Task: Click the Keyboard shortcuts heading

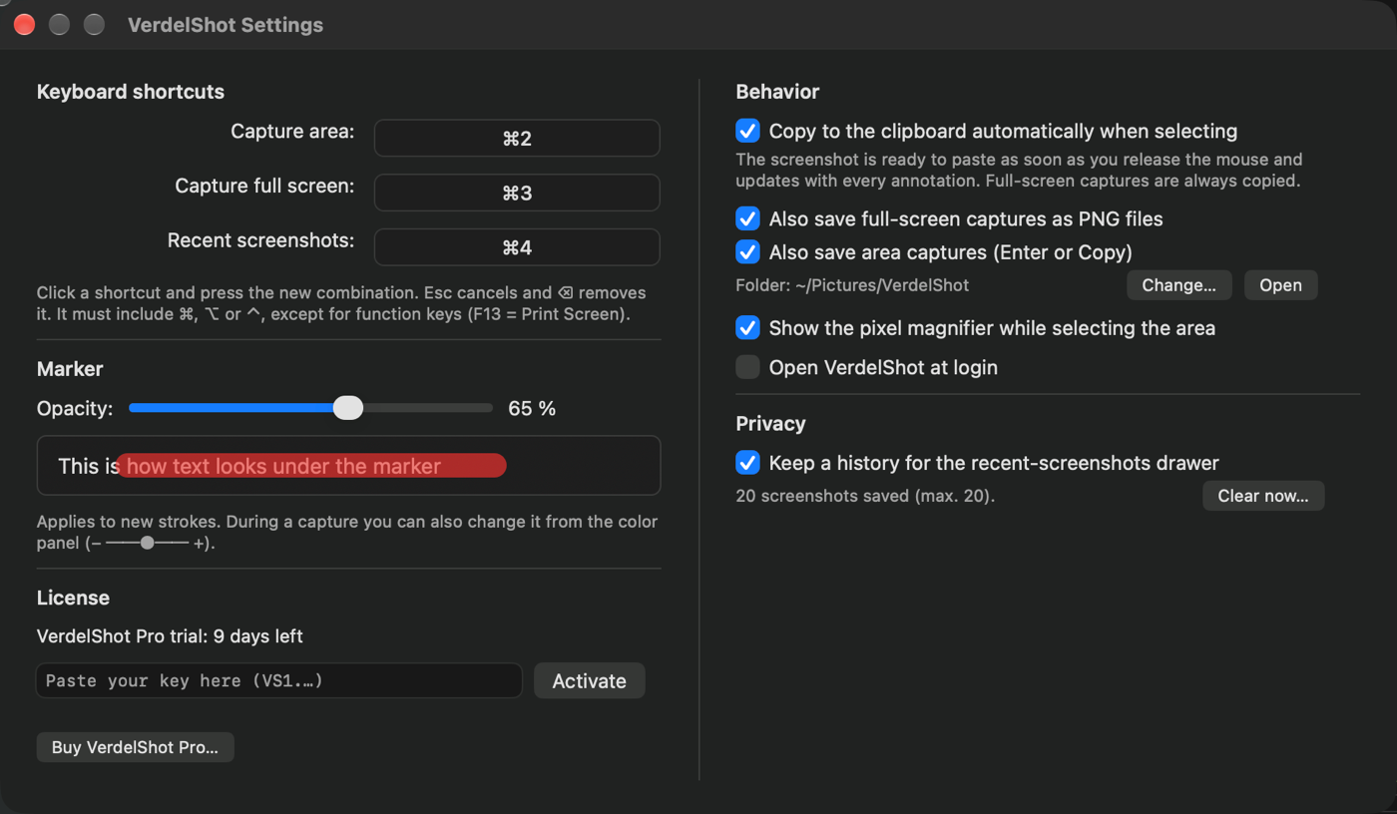Action: point(131,92)
